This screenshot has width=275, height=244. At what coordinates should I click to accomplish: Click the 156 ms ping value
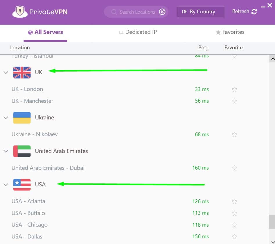point(200,236)
